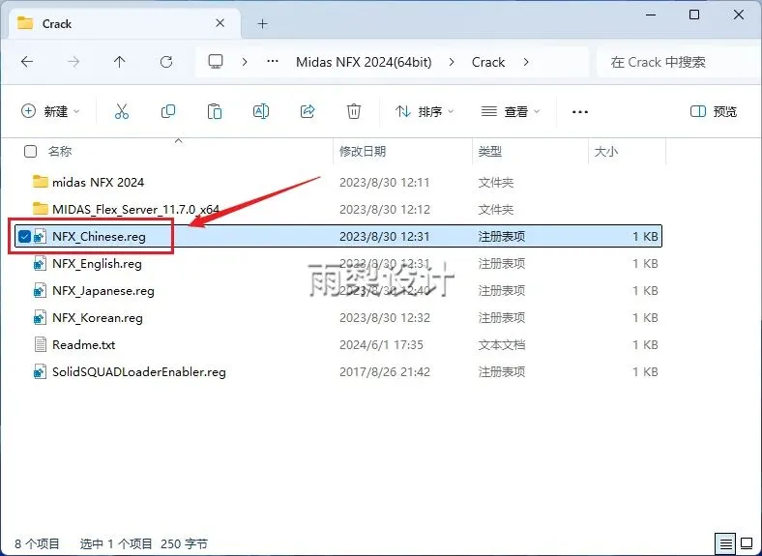Image resolution: width=762 pixels, height=556 pixels.
Task: Select the NFX_Chinese.reg file name
Action: (x=100, y=237)
